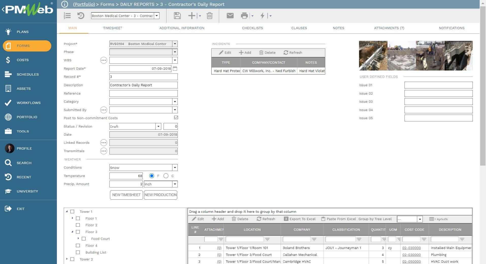Screen dimensions: 486x264
Task: Open the Attachments (7) tab
Action: 389,28
